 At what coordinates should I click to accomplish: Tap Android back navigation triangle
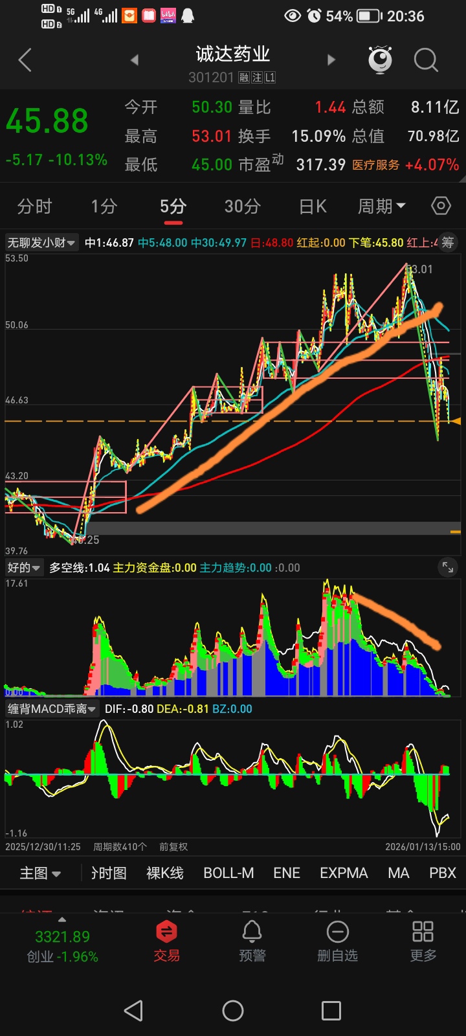[133, 1011]
